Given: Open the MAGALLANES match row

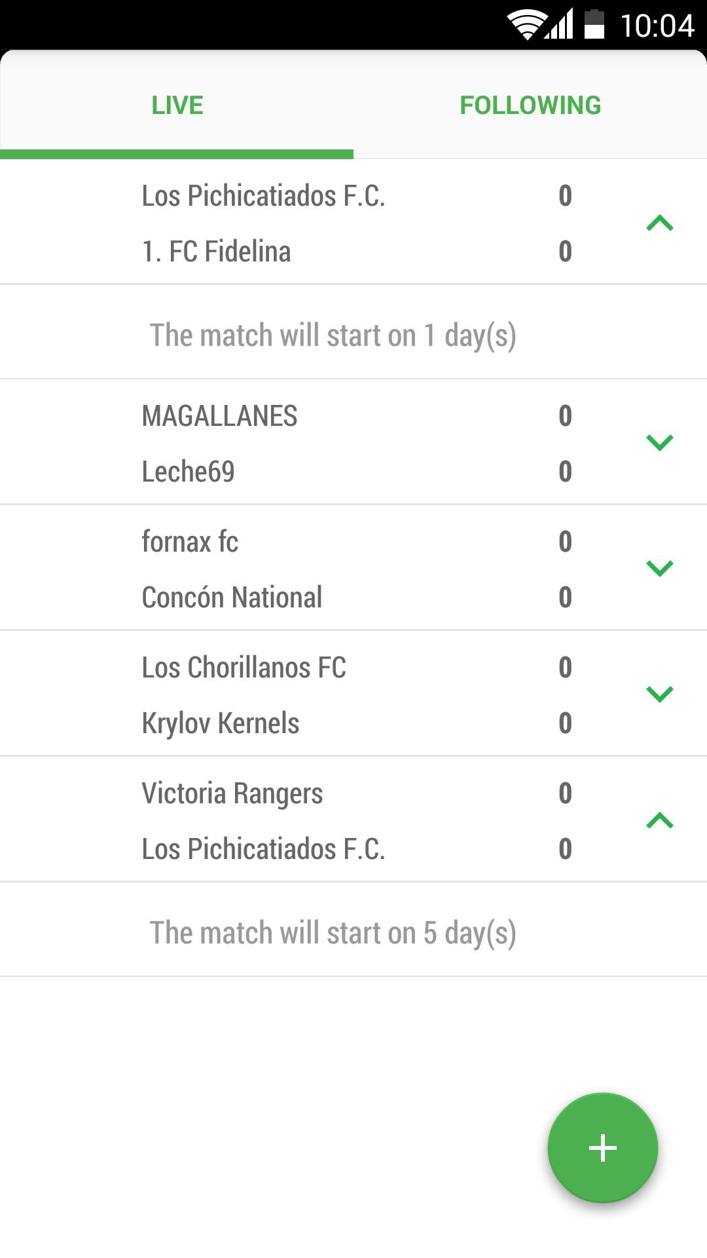Looking at the screenshot, I should point(220,415).
